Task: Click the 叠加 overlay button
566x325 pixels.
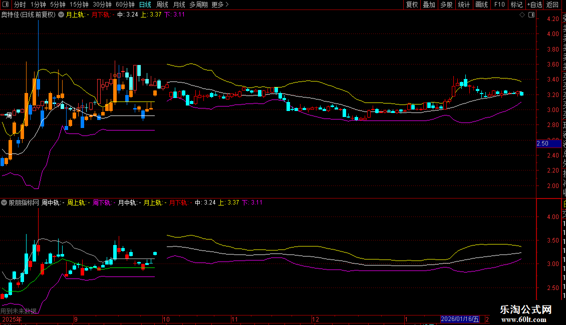Action: click(x=429, y=4)
